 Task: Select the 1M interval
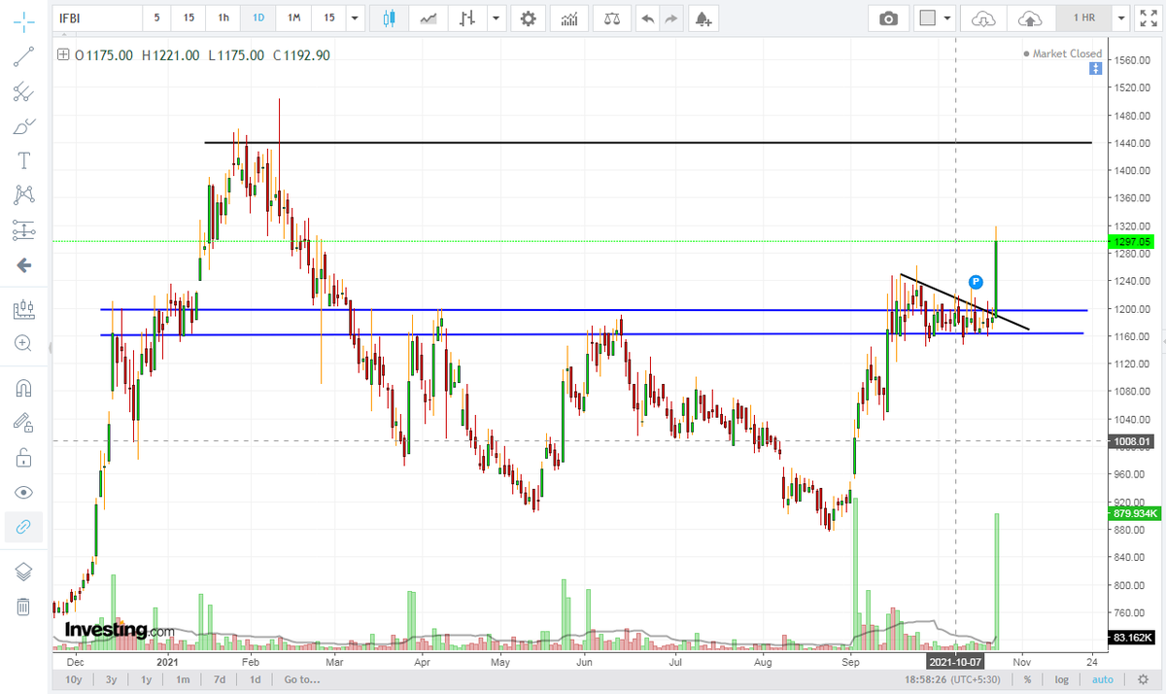[x=294, y=17]
